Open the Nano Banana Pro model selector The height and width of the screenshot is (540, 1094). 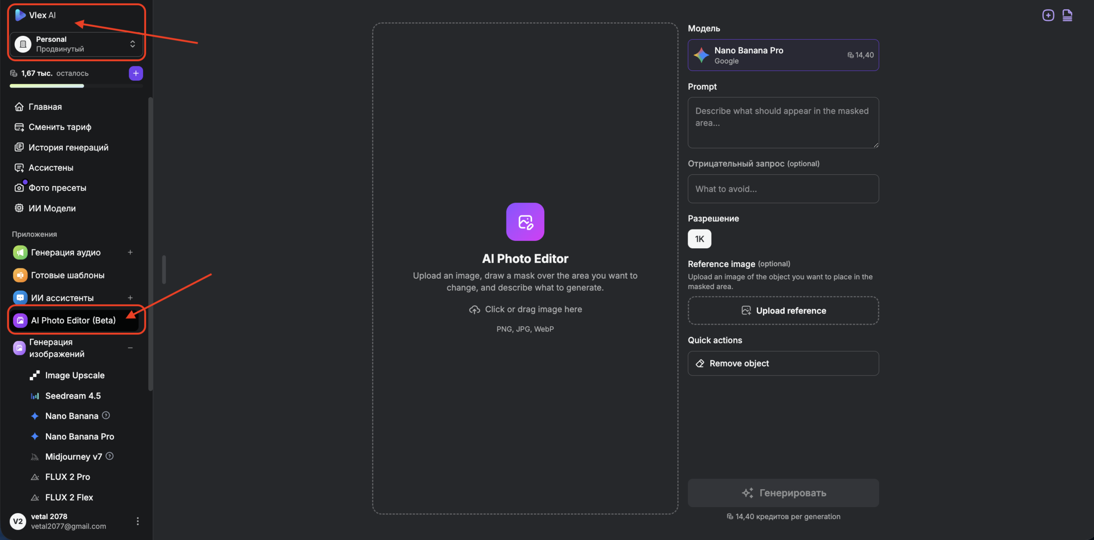coord(783,55)
